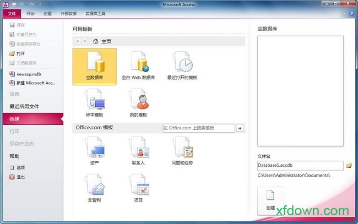This screenshot has height=224, width=358.
Task: Click the forward arrow in template navigation
Action: click(85, 41)
